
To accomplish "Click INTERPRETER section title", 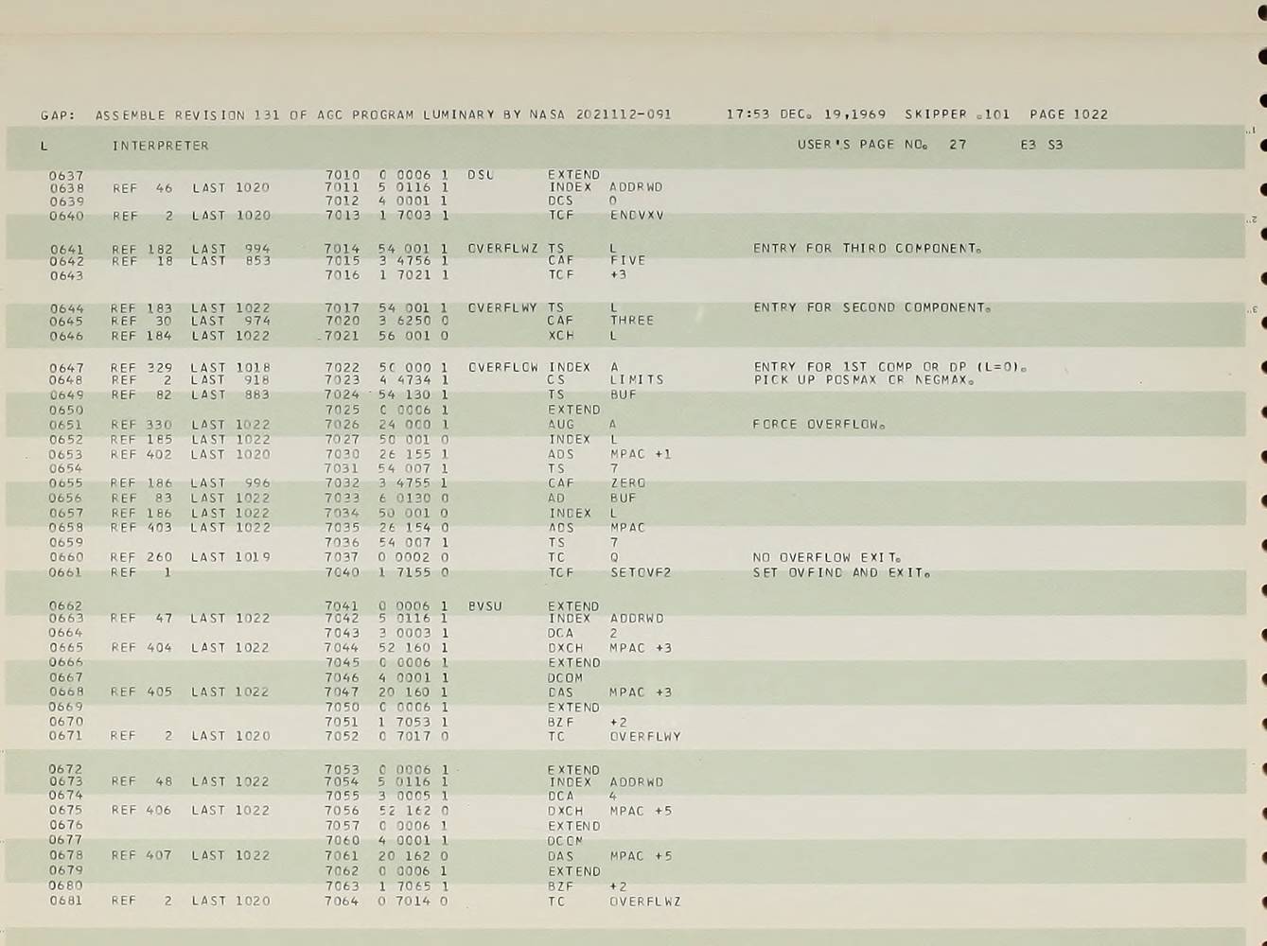I will coord(160,146).
